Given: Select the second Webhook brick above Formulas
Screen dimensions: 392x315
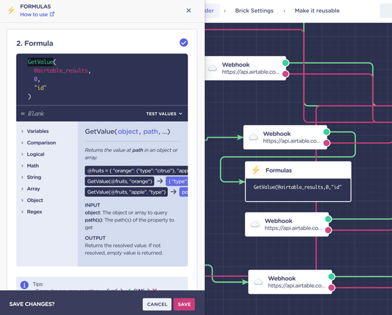Looking at the screenshot, I should coord(285,137).
